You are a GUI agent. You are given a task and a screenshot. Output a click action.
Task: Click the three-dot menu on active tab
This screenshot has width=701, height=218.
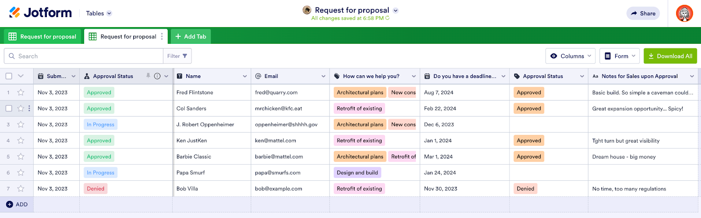162,36
